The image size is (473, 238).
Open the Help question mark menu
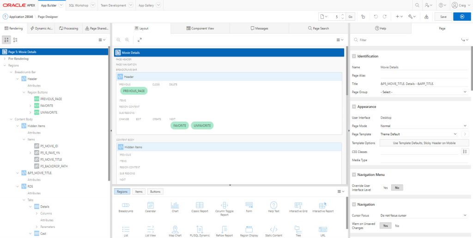tap(443, 5)
